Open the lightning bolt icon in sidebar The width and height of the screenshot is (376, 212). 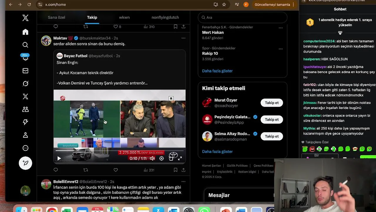tap(26, 122)
